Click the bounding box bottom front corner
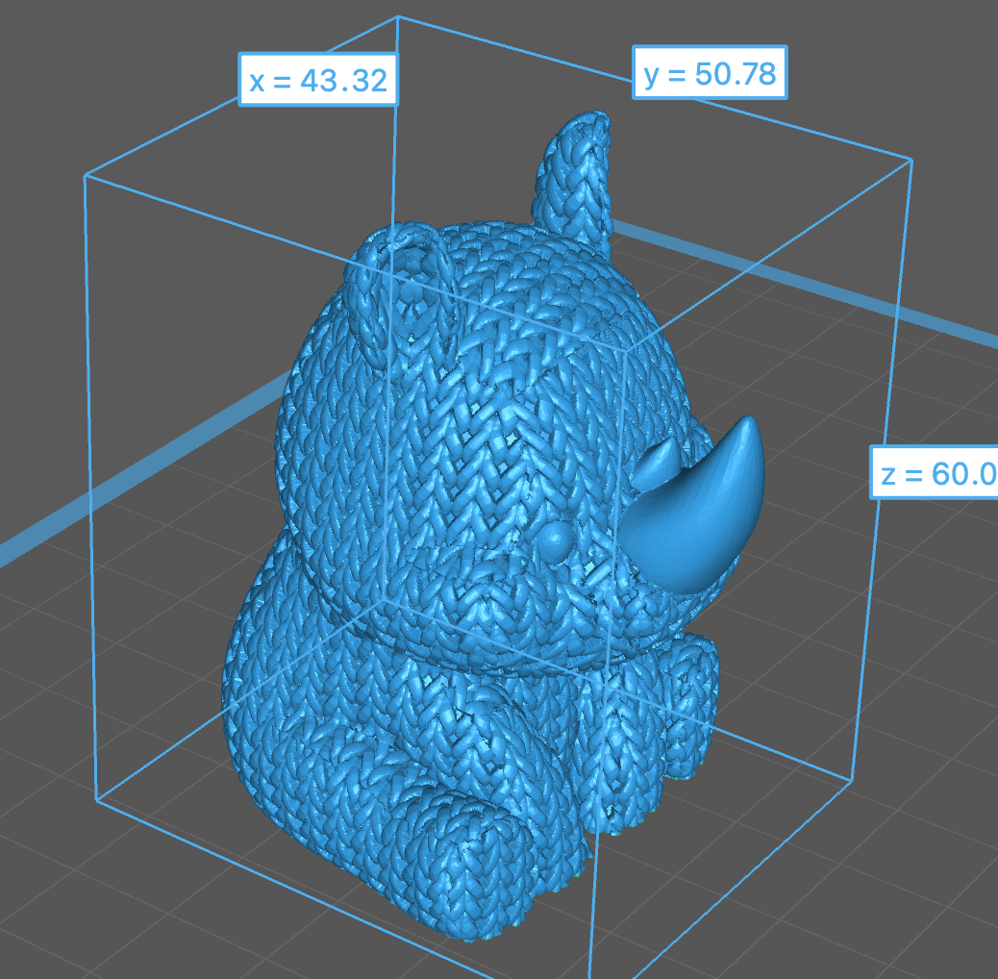The width and height of the screenshot is (998, 979). coord(590,973)
